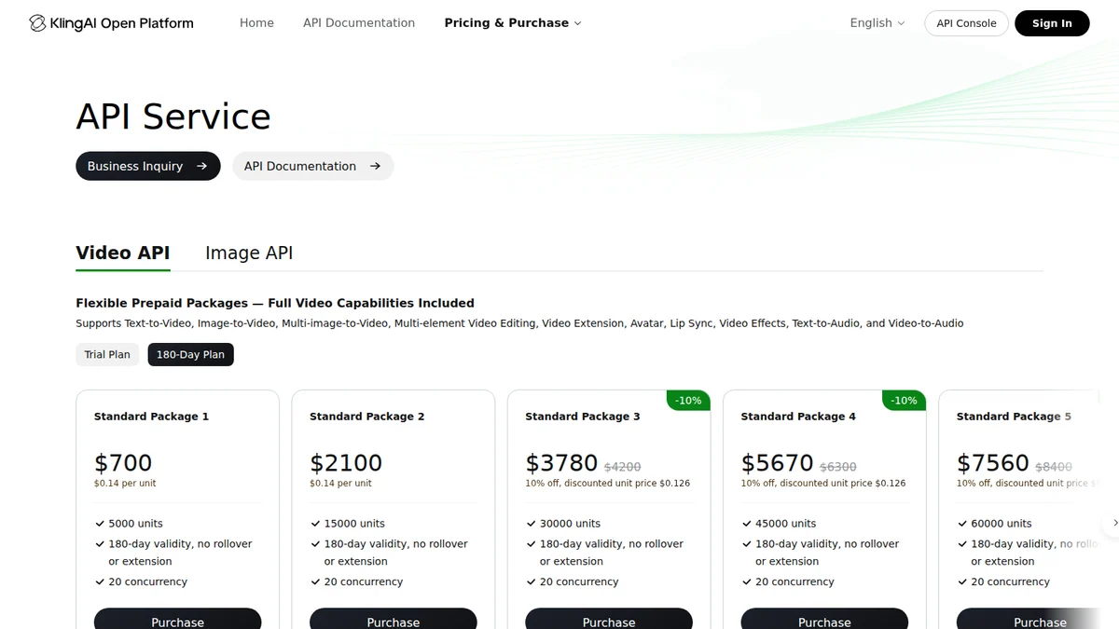Image resolution: width=1119 pixels, height=629 pixels.
Task: Go to API Documentation in top navigation
Action: [x=359, y=23]
